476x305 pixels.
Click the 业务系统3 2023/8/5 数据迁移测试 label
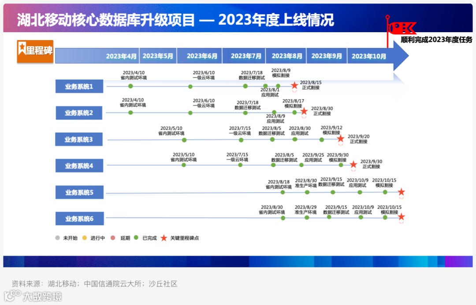click(271, 131)
